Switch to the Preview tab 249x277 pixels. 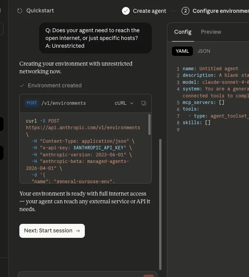[x=211, y=32]
